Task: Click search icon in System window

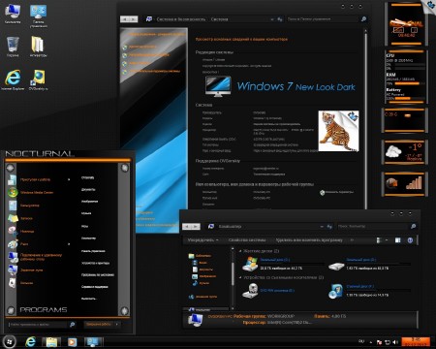Action: tap(363, 19)
